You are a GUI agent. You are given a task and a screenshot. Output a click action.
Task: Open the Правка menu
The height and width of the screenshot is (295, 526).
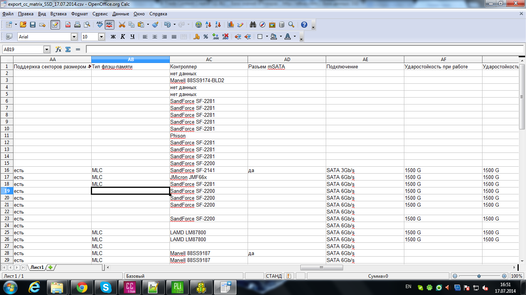(x=26, y=14)
